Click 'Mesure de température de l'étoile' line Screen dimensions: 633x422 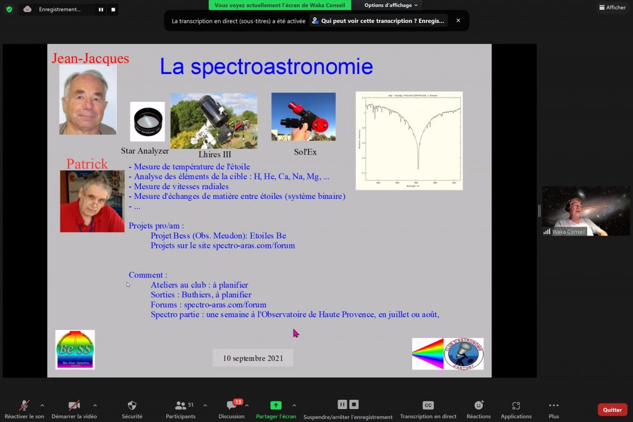pyautogui.click(x=189, y=167)
